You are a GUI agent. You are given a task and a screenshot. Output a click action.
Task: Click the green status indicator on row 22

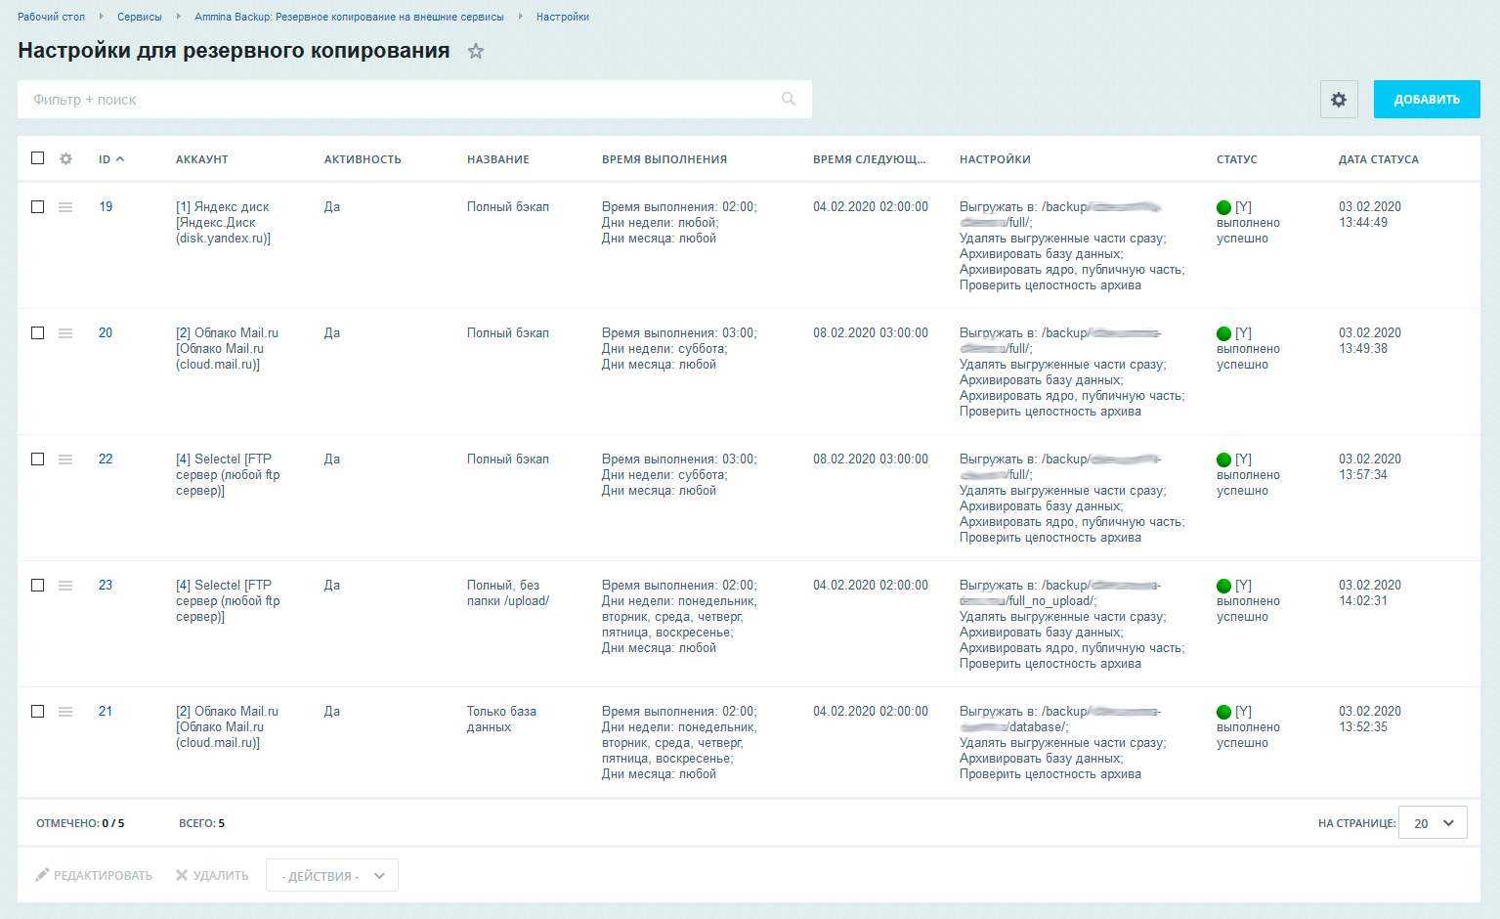pos(1223,459)
